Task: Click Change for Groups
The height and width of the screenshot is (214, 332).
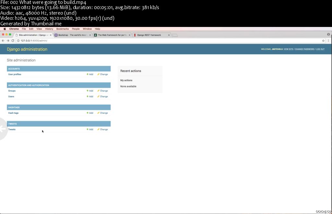Action: pos(102,91)
